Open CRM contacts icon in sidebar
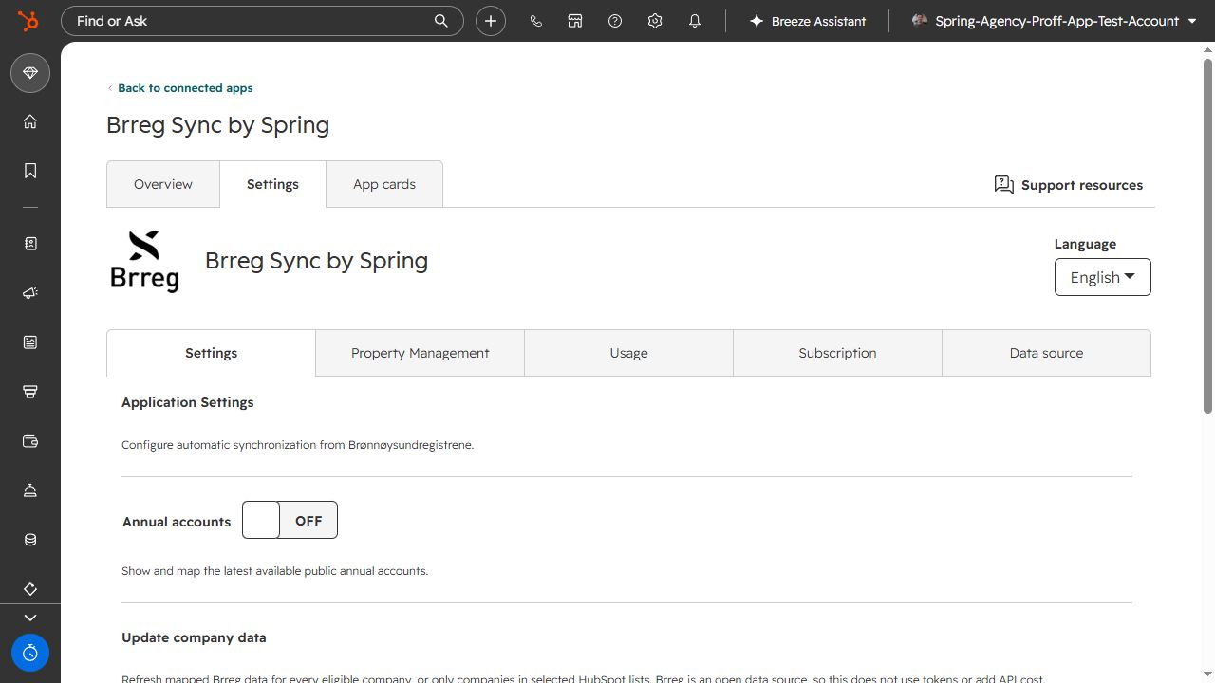The image size is (1215, 683). point(30,244)
